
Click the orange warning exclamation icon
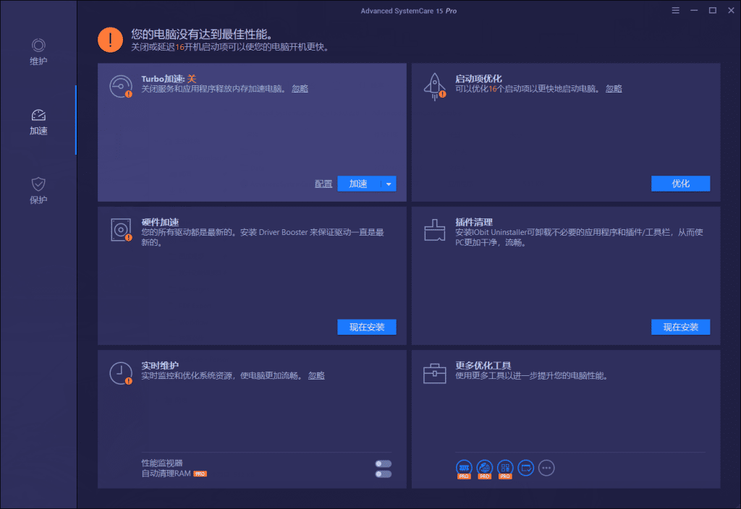tap(110, 40)
